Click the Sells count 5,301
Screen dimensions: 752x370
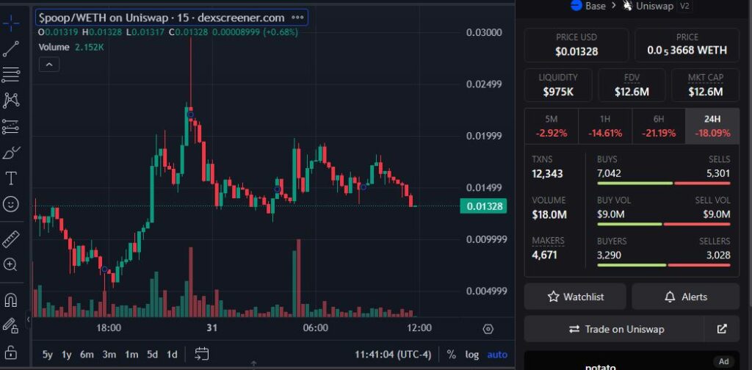click(718, 173)
